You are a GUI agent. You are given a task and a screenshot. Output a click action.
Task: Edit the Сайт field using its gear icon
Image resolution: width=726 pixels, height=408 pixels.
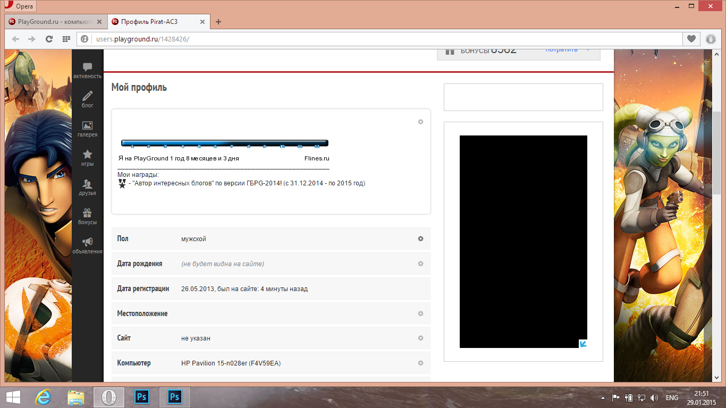(x=420, y=338)
